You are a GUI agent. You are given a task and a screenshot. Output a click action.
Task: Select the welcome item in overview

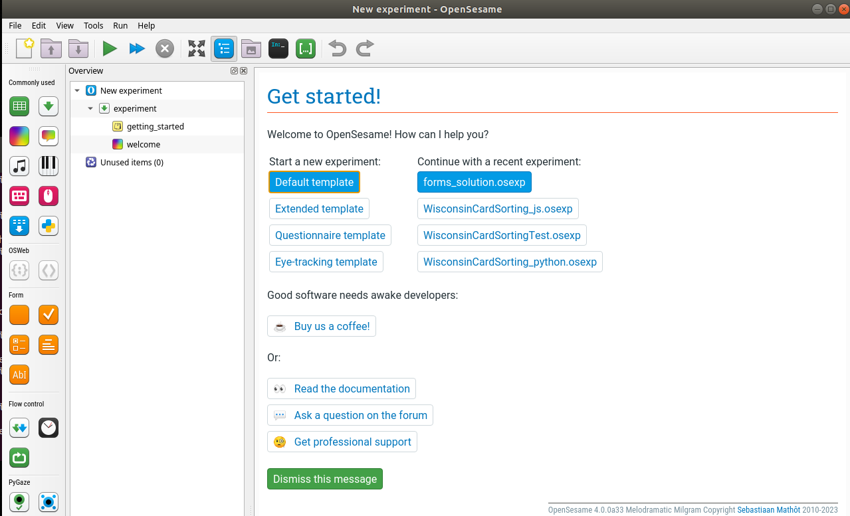point(143,145)
